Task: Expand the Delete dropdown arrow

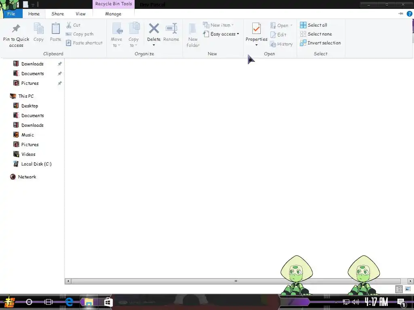Action: [154, 45]
